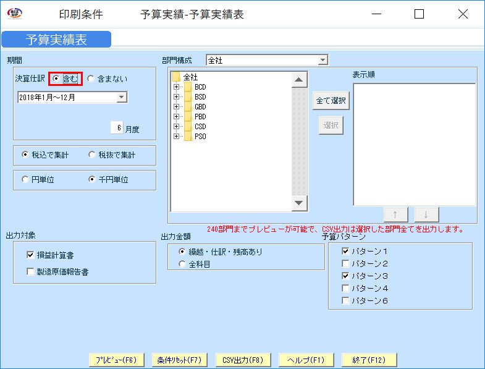Screen dimensions: 485x369
Task: Uncheck パターン3 checkbox
Action: tap(345, 276)
